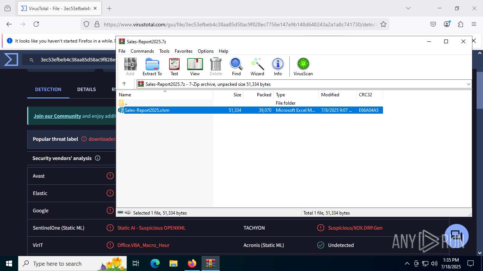Sort by Packed column header
This screenshot has width=483, height=271.
pos(258,95)
